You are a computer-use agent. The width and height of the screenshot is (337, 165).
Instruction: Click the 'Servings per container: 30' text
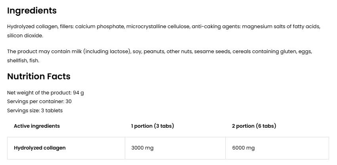click(x=39, y=102)
